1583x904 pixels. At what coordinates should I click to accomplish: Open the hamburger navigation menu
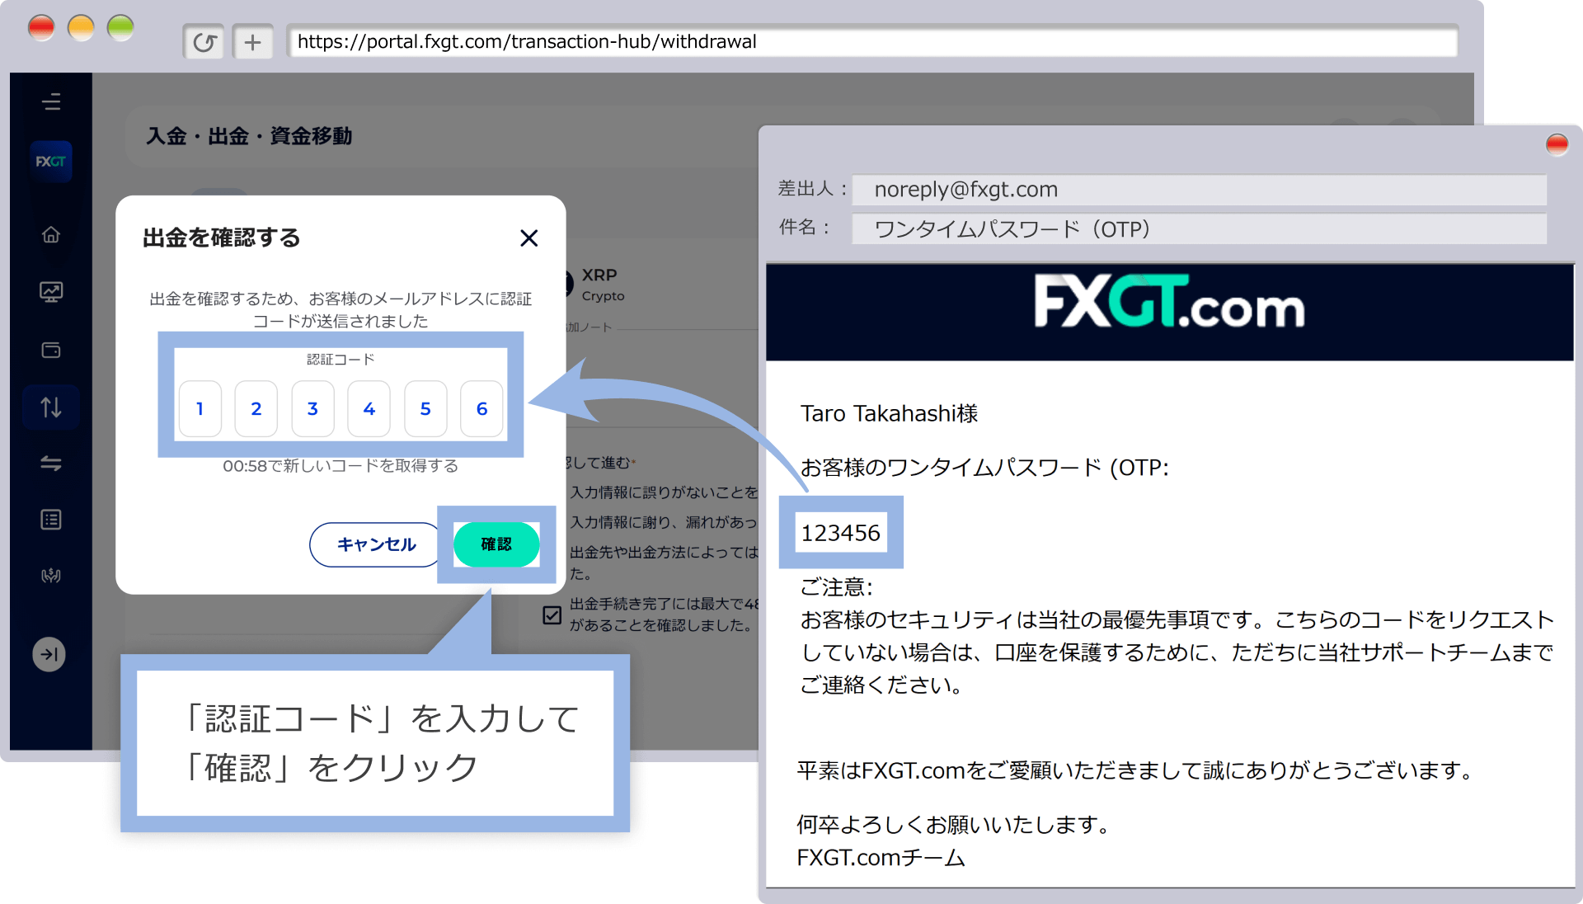(x=51, y=101)
